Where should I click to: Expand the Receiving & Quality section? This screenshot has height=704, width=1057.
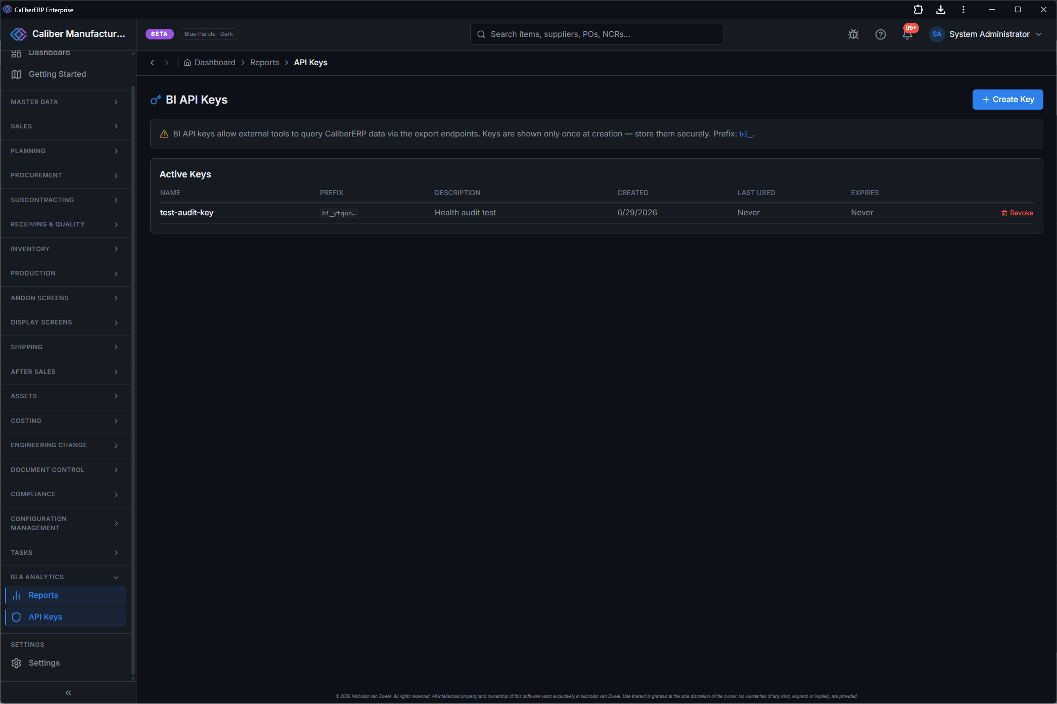[x=66, y=224]
